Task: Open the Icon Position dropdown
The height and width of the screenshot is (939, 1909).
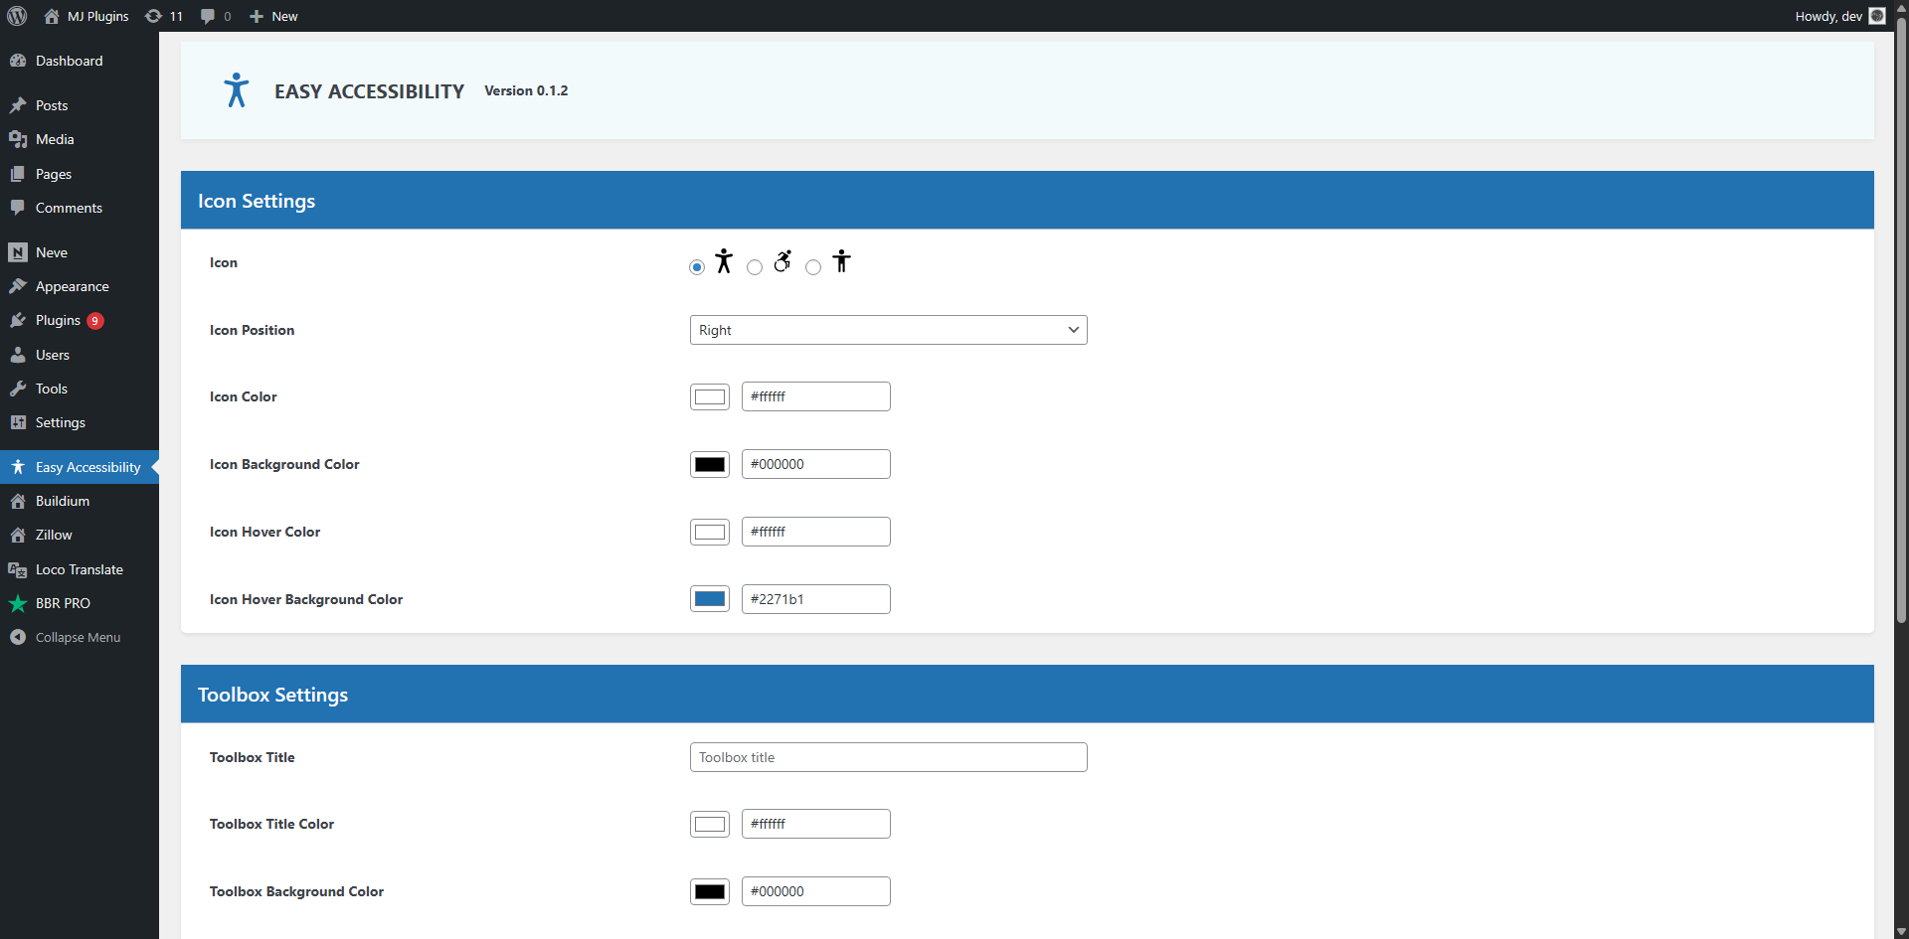Action: 888,330
